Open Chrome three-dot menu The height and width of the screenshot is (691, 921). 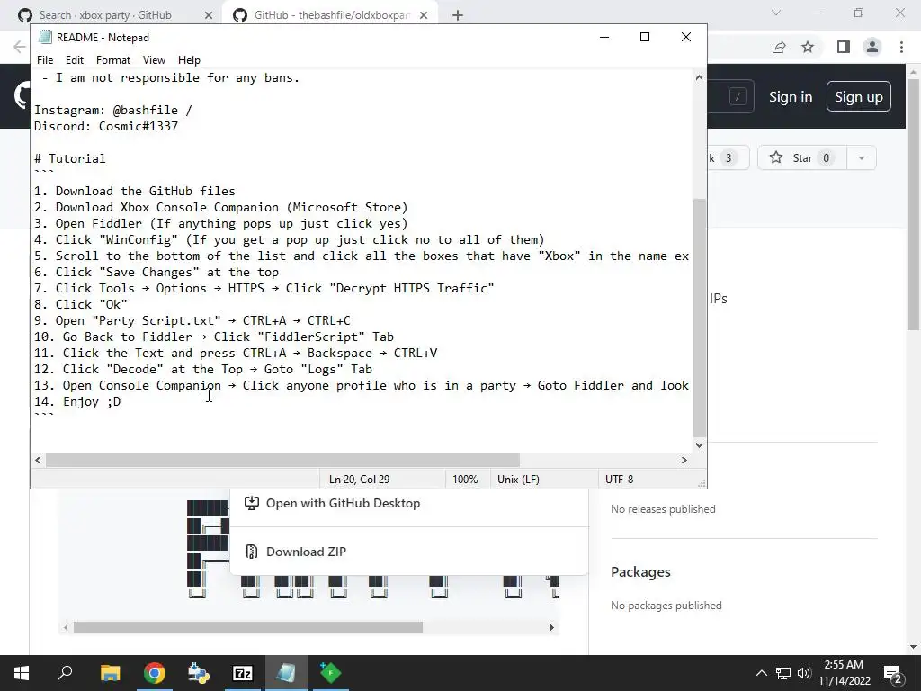(x=901, y=47)
